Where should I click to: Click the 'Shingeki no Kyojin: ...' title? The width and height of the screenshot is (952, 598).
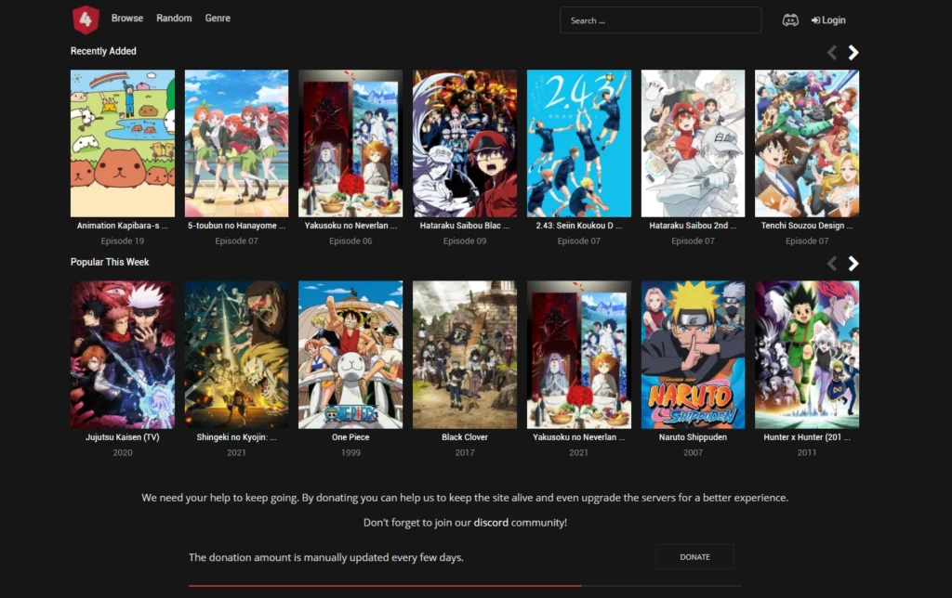pos(236,437)
